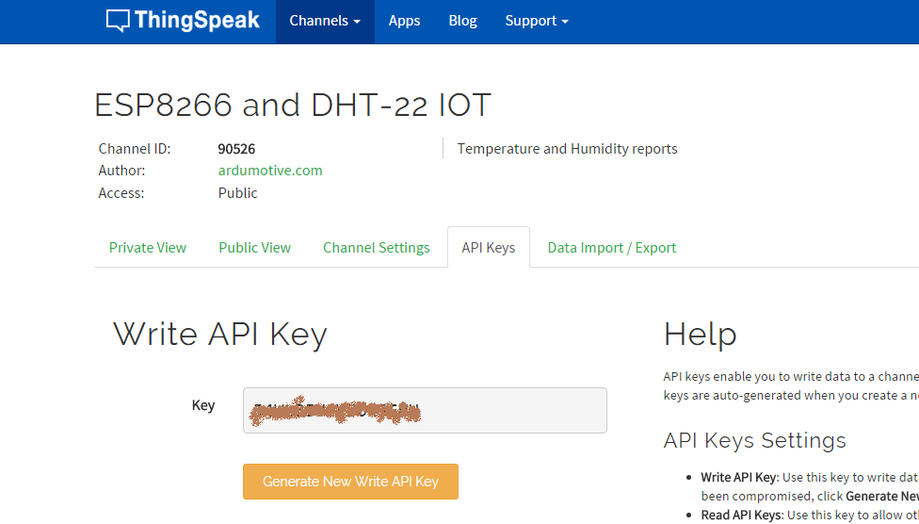This screenshot has height=524, width=919.
Task: Open the Channel Settings tab
Action: coord(377,248)
